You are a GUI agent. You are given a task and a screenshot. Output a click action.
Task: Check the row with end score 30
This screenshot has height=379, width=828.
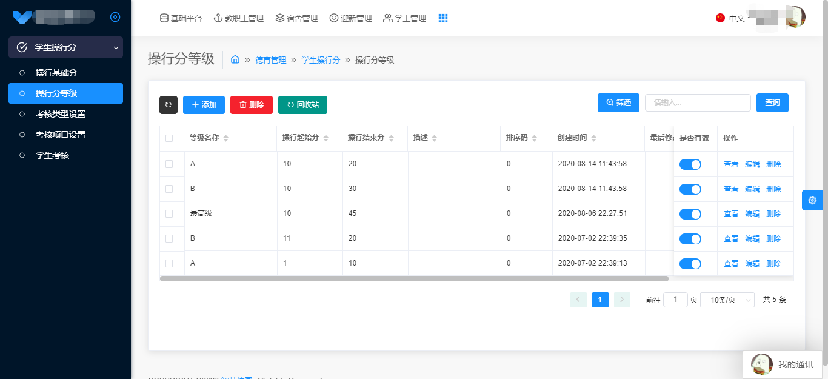tap(169, 189)
